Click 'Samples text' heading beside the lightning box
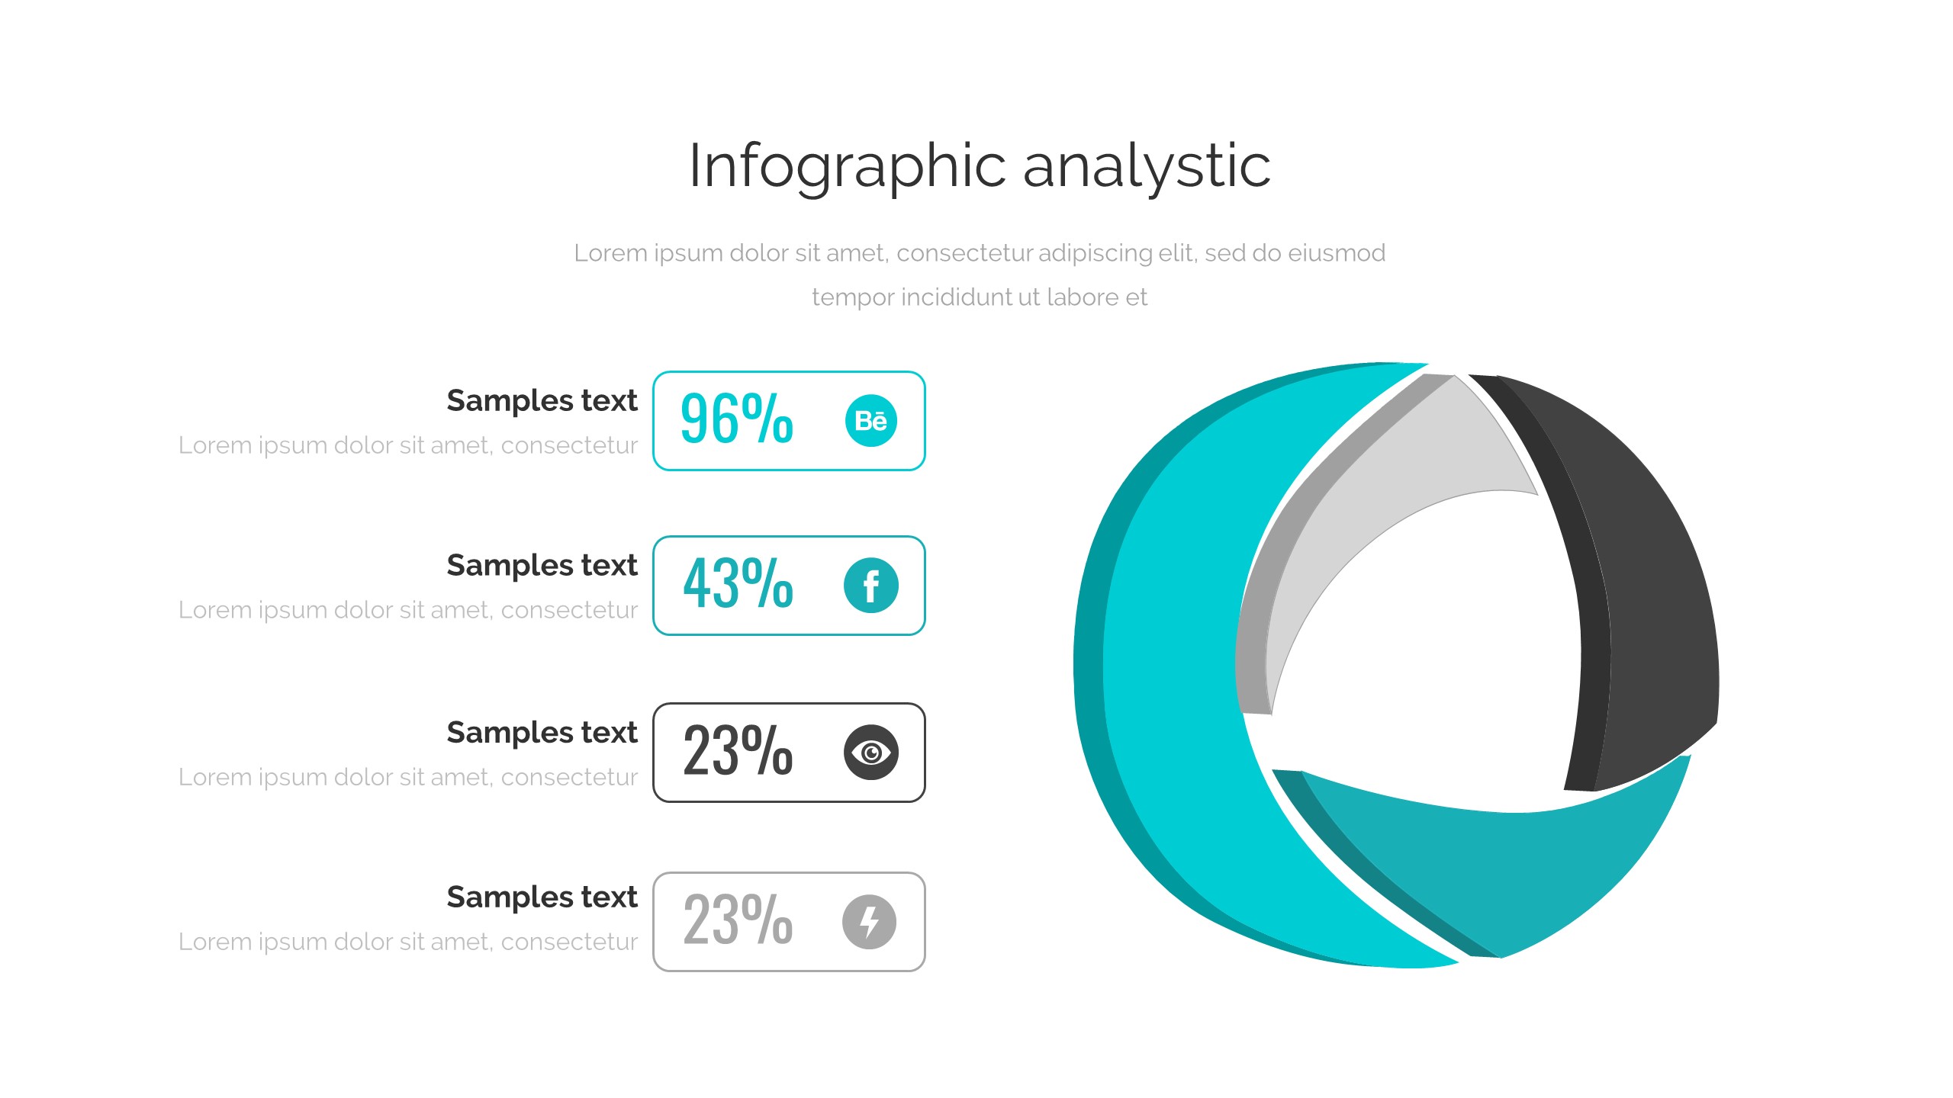The height and width of the screenshot is (1098, 1953). pos(542,897)
